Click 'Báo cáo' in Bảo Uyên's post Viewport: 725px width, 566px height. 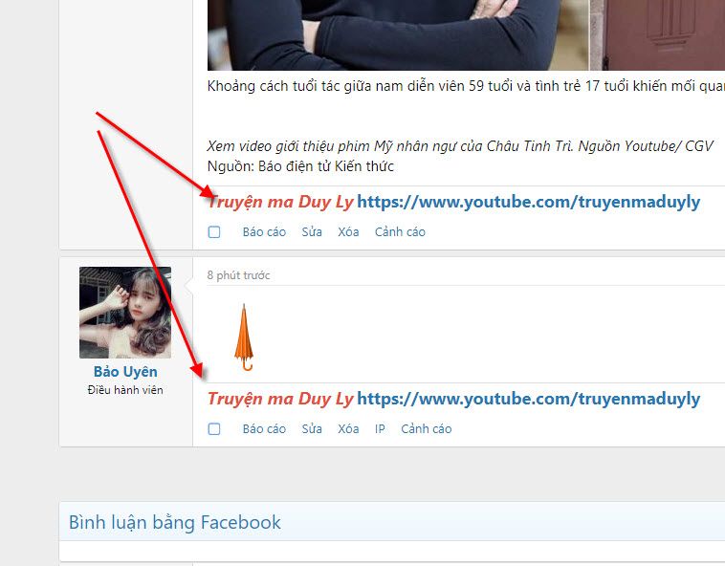point(264,429)
